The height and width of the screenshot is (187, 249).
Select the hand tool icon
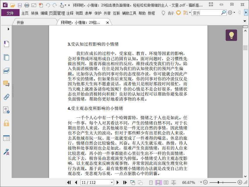62,5
